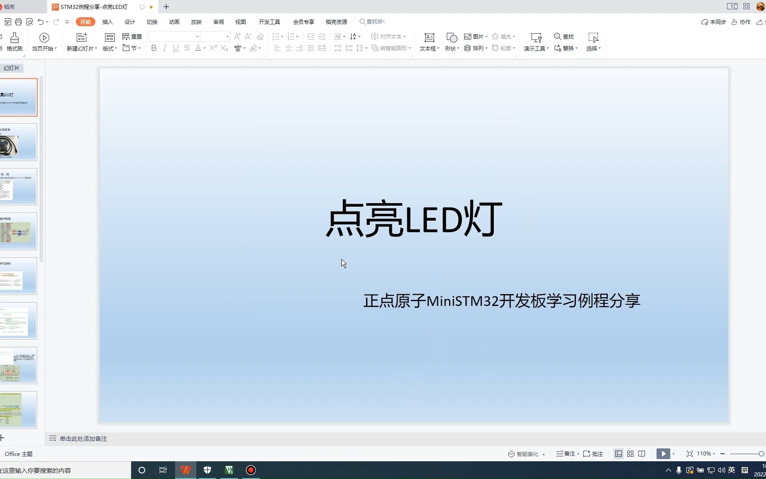Start slideshow with the play button
This screenshot has width=766, height=479.
click(x=663, y=453)
